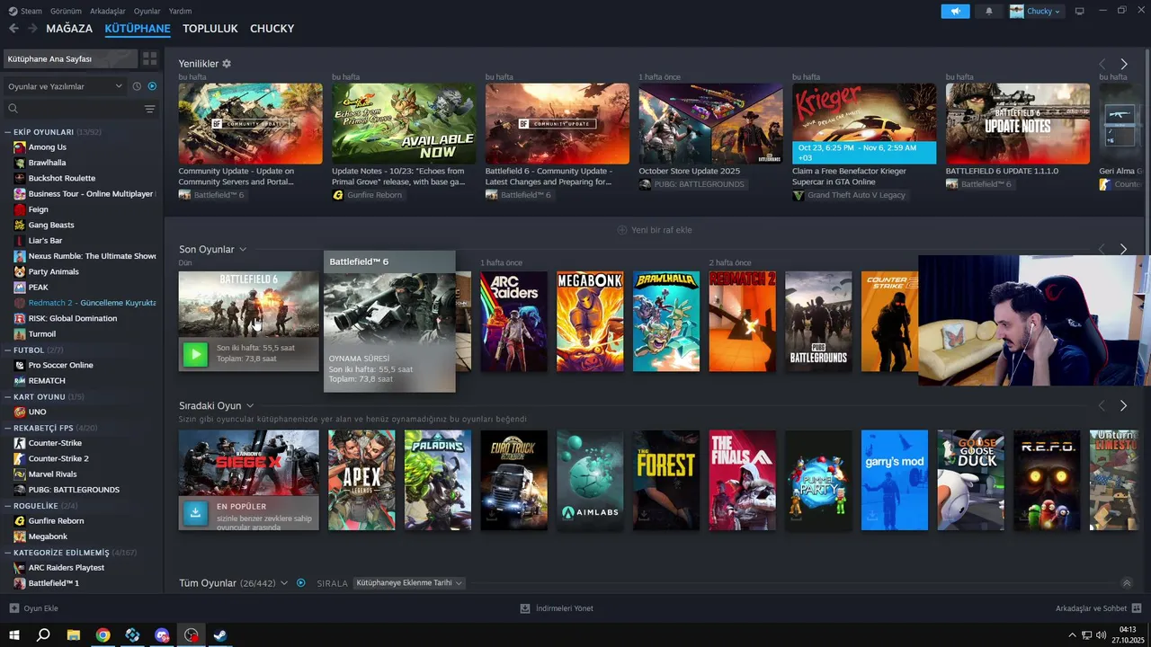Open Steam menu
This screenshot has height=647, width=1151.
tap(26, 11)
